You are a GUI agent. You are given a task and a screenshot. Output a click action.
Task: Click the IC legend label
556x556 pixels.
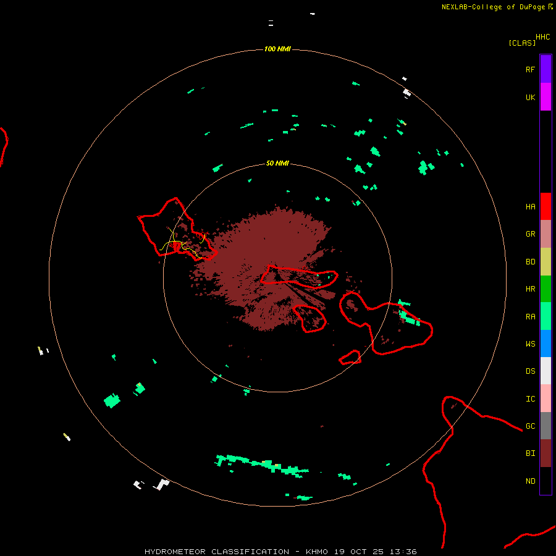[530, 399]
